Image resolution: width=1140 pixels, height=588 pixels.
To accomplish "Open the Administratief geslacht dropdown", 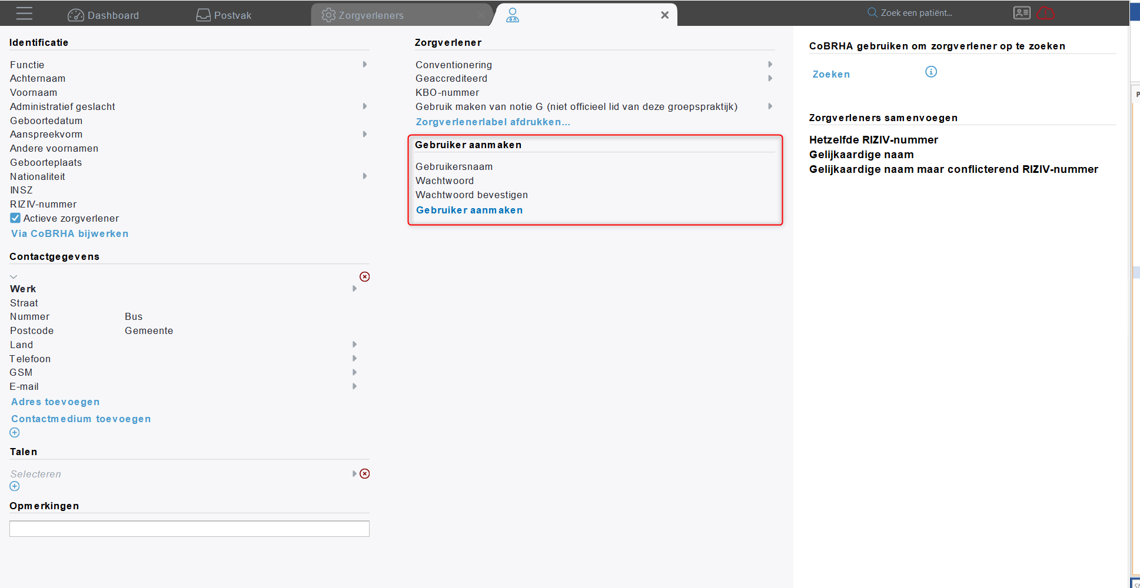I will [x=365, y=106].
